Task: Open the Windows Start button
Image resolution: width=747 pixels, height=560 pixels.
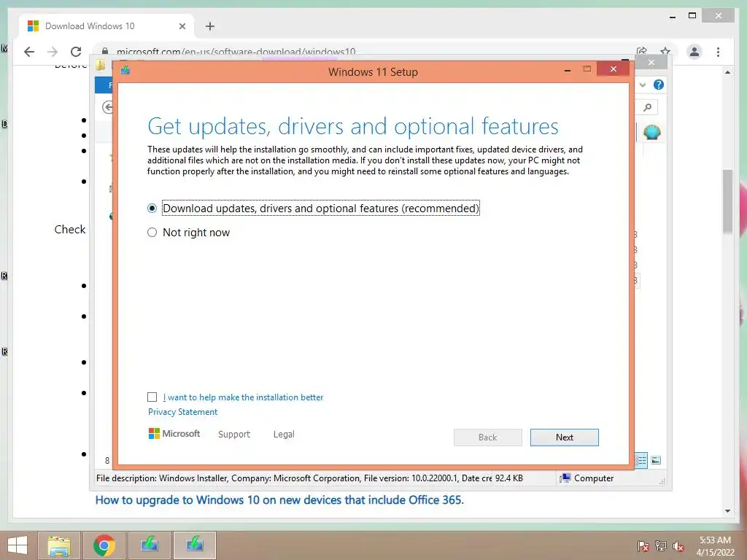Action: (x=18, y=545)
